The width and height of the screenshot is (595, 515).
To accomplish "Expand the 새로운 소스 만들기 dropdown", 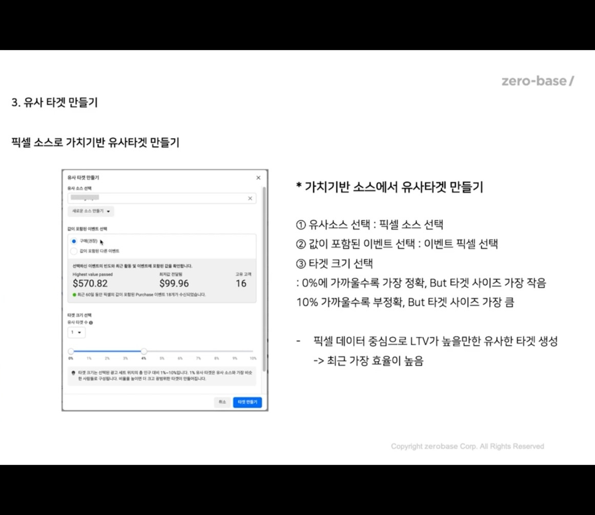I will [x=91, y=211].
